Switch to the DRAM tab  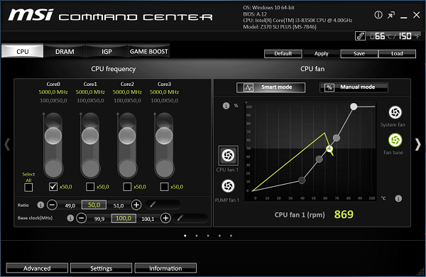point(65,51)
